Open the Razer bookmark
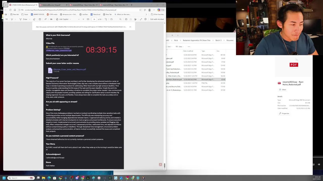 pos(25,14)
